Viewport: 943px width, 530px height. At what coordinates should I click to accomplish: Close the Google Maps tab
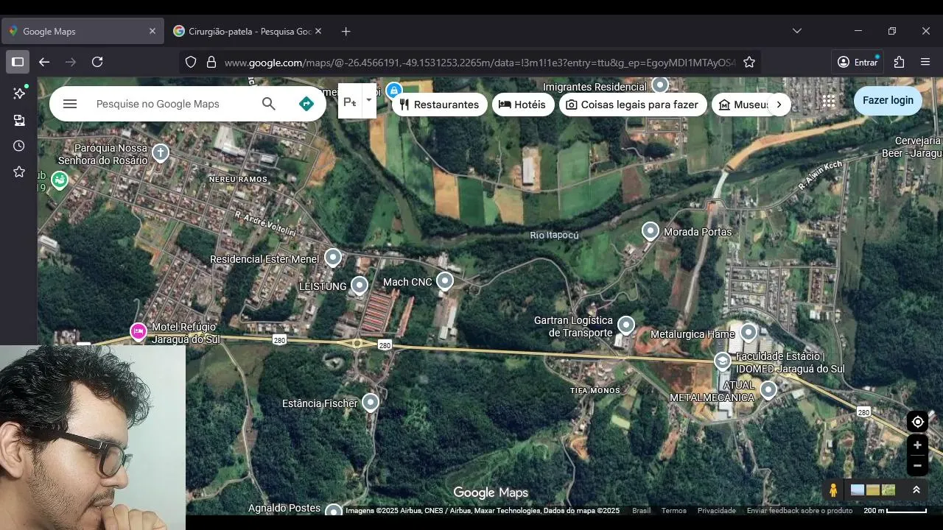point(153,31)
